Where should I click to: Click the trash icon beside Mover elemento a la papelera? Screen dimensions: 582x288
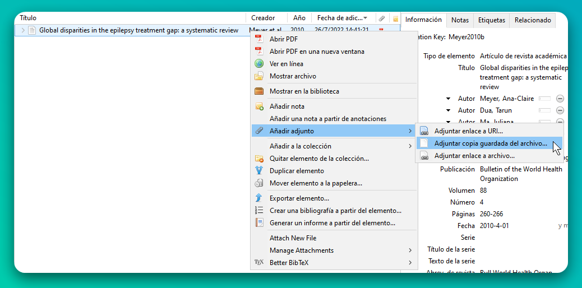tap(258, 183)
